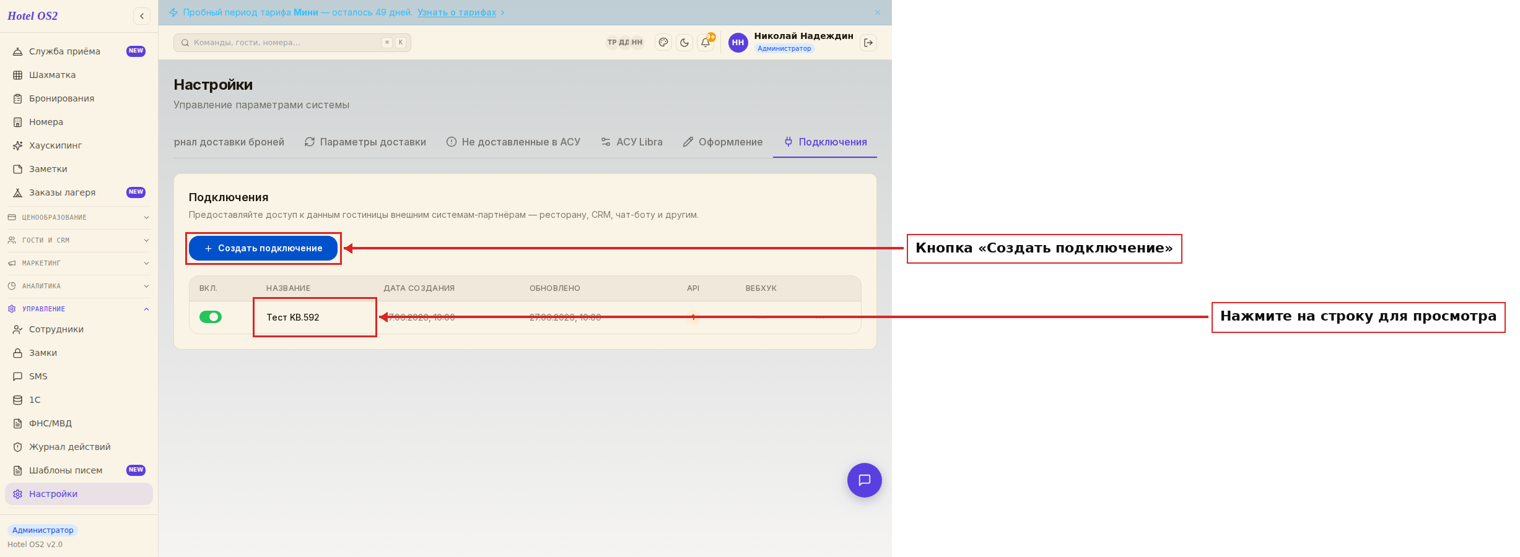Focus the Команды, гости, номера search field
The height and width of the screenshot is (557, 1520).
click(x=292, y=43)
